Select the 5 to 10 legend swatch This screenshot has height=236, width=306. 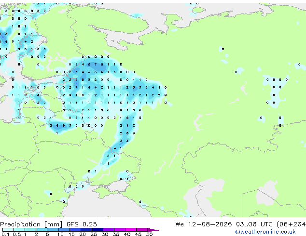coord(53,230)
